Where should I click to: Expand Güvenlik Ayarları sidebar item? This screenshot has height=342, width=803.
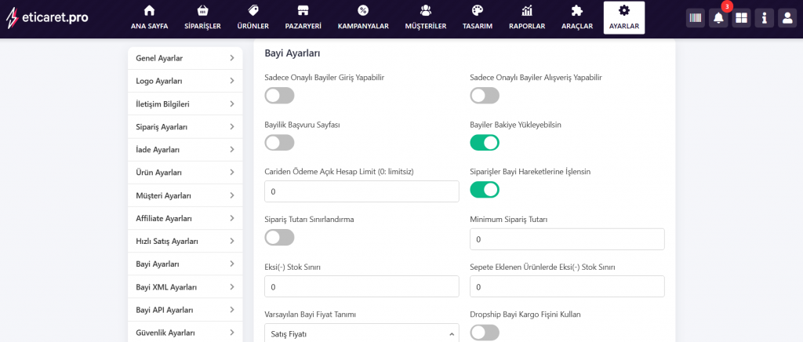click(x=184, y=333)
